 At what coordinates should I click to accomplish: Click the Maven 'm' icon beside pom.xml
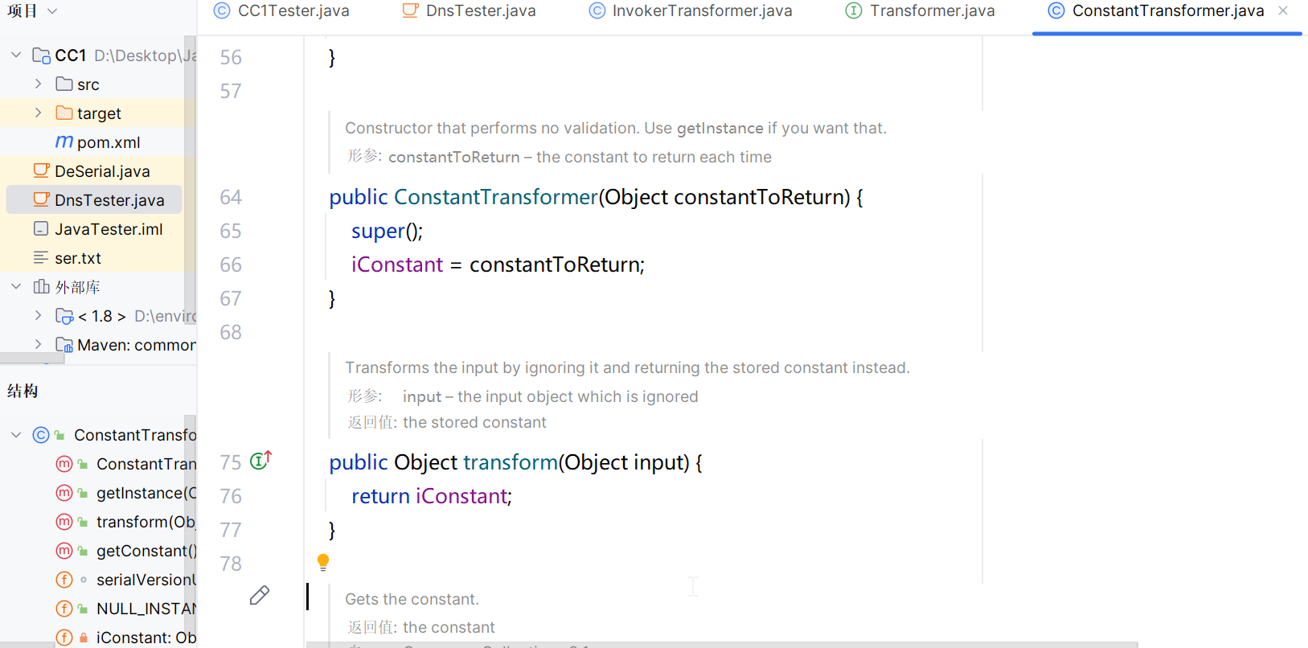pyautogui.click(x=64, y=142)
